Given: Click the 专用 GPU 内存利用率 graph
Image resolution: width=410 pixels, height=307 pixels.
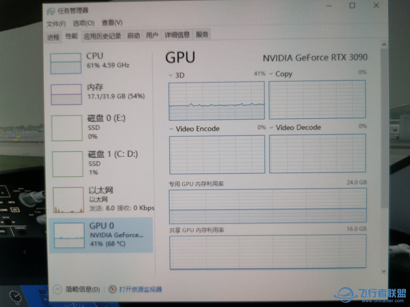Looking at the screenshot, I should tap(268, 205).
